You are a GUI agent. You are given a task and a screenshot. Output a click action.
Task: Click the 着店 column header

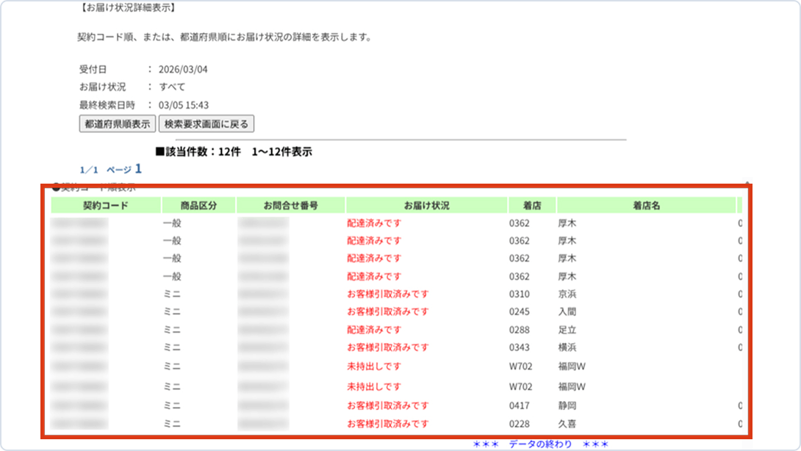click(x=532, y=206)
